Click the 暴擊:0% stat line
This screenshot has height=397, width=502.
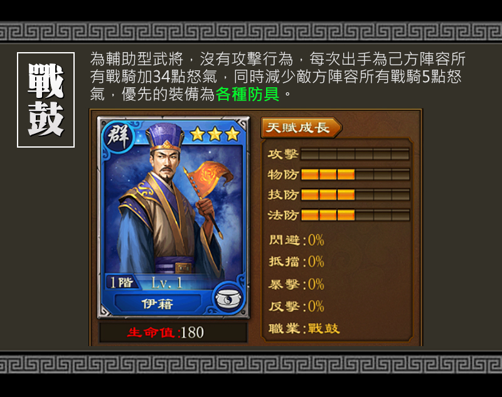(296, 284)
